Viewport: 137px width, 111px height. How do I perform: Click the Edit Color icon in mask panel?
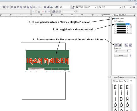(x=120, y=45)
